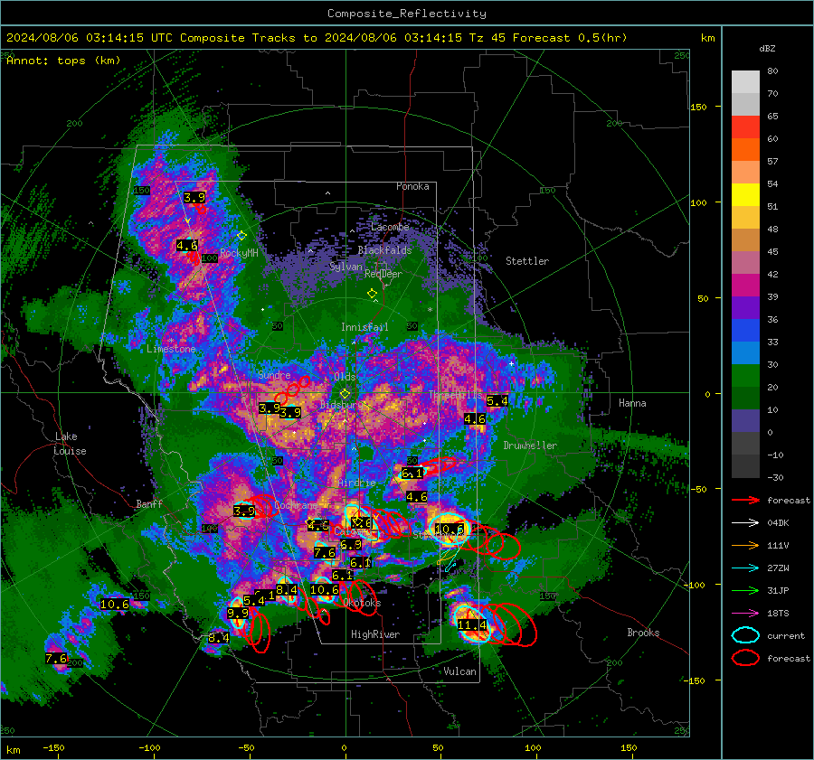
Task: Click the green 31JP arrow legend icon
Action: point(745,590)
